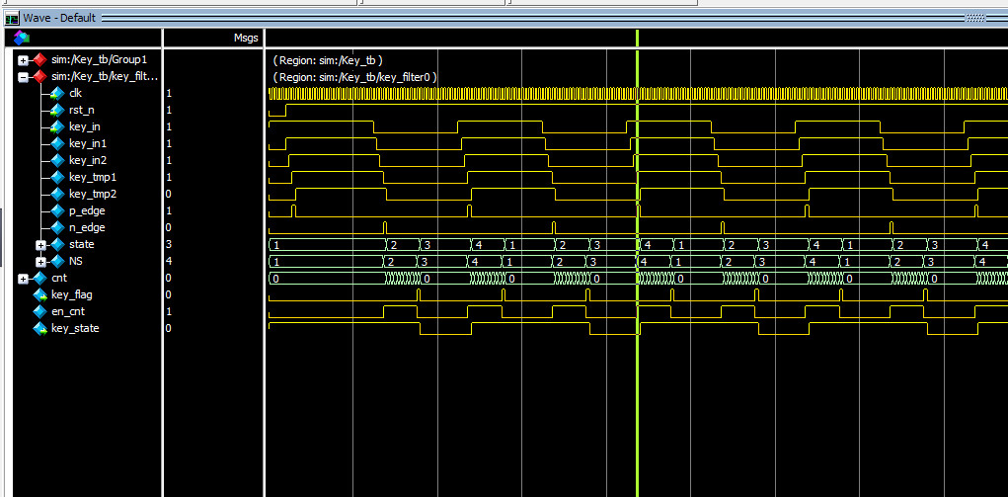Screen dimensions: 1008x497
Task: Select the key_state signal icon
Action: [39, 328]
